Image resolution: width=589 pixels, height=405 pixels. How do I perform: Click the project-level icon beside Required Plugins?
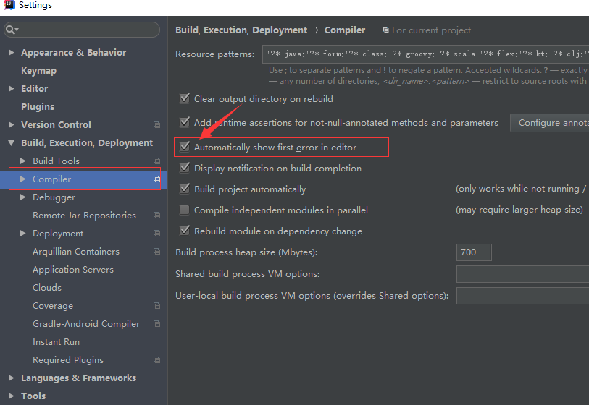click(x=156, y=360)
